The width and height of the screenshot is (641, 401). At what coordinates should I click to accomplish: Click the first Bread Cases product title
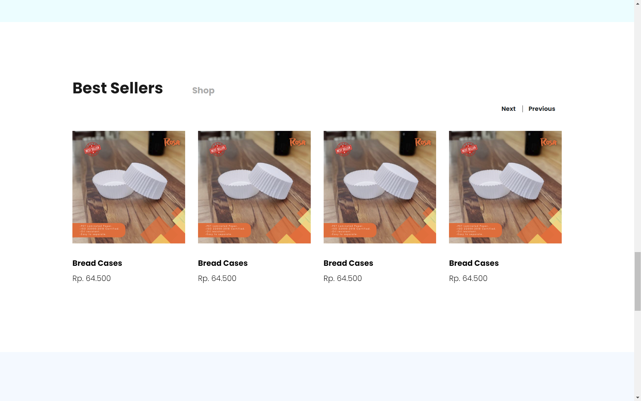click(97, 263)
